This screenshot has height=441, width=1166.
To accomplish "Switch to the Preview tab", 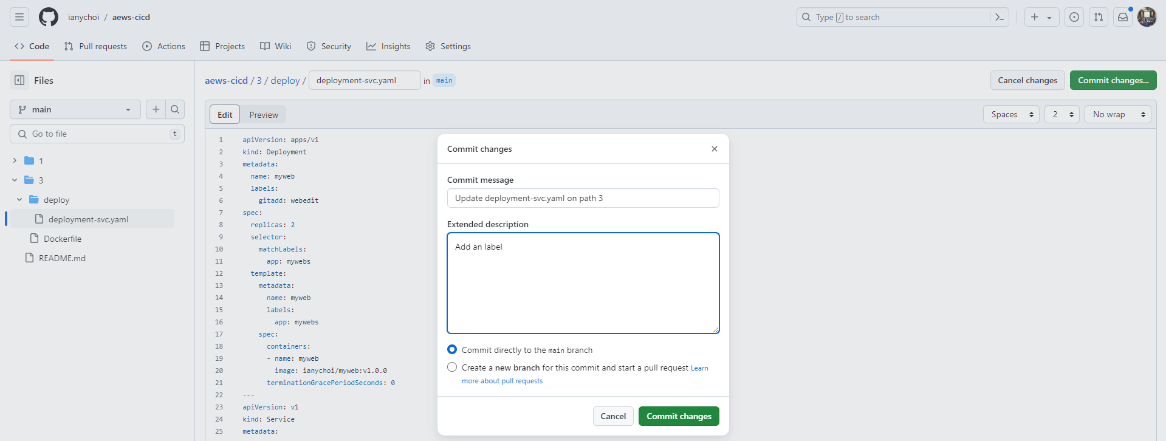I will coord(263,115).
